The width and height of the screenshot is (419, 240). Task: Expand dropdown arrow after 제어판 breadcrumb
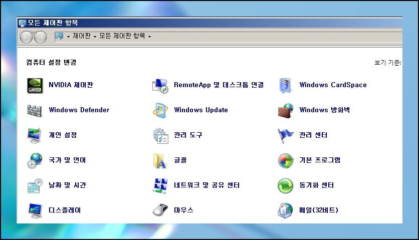pos(95,37)
